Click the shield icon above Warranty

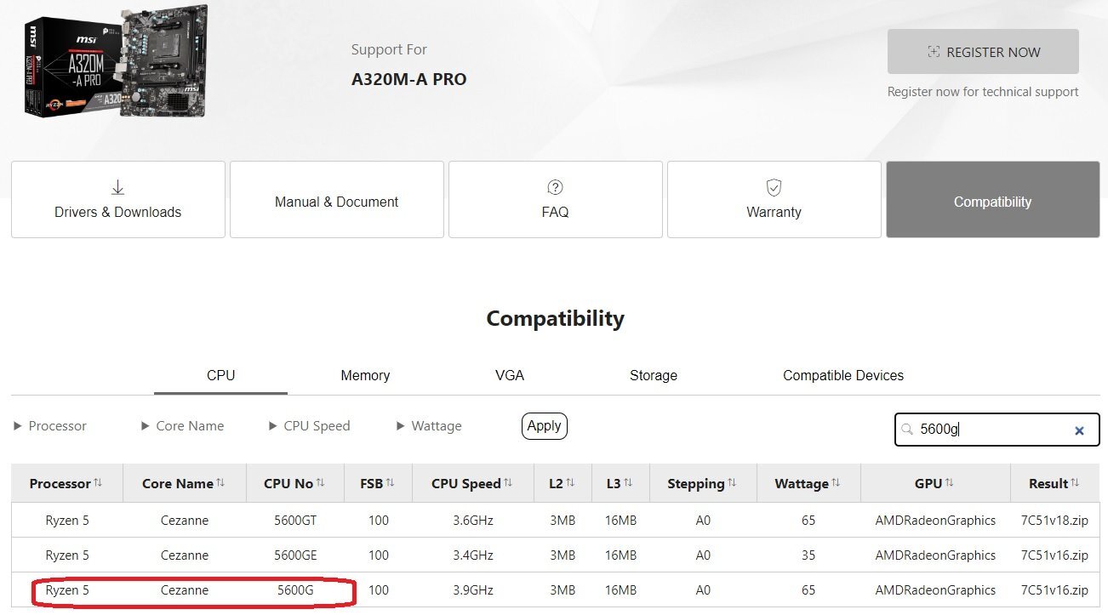tap(774, 187)
